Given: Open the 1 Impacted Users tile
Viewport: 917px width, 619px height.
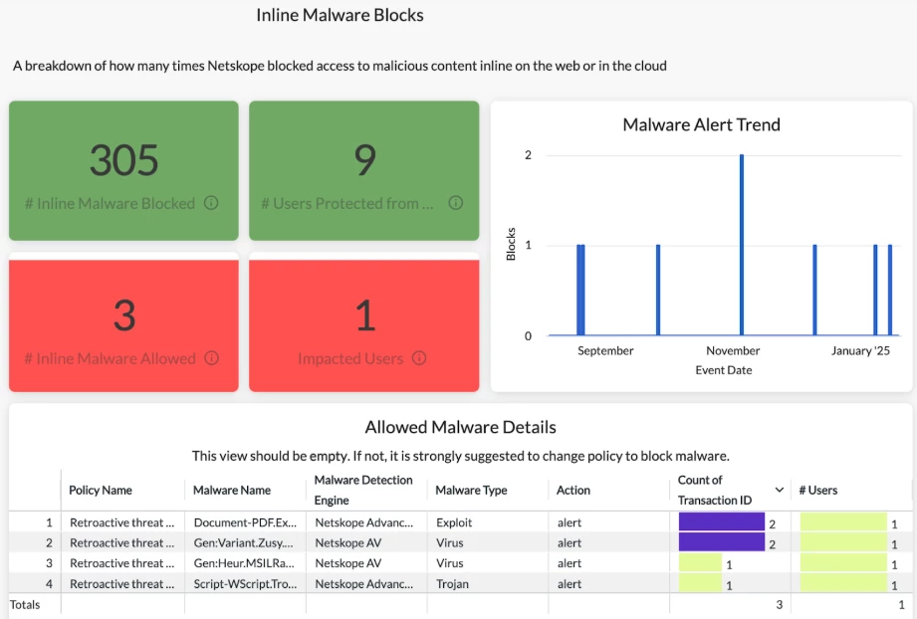Looking at the screenshot, I should tap(363, 325).
